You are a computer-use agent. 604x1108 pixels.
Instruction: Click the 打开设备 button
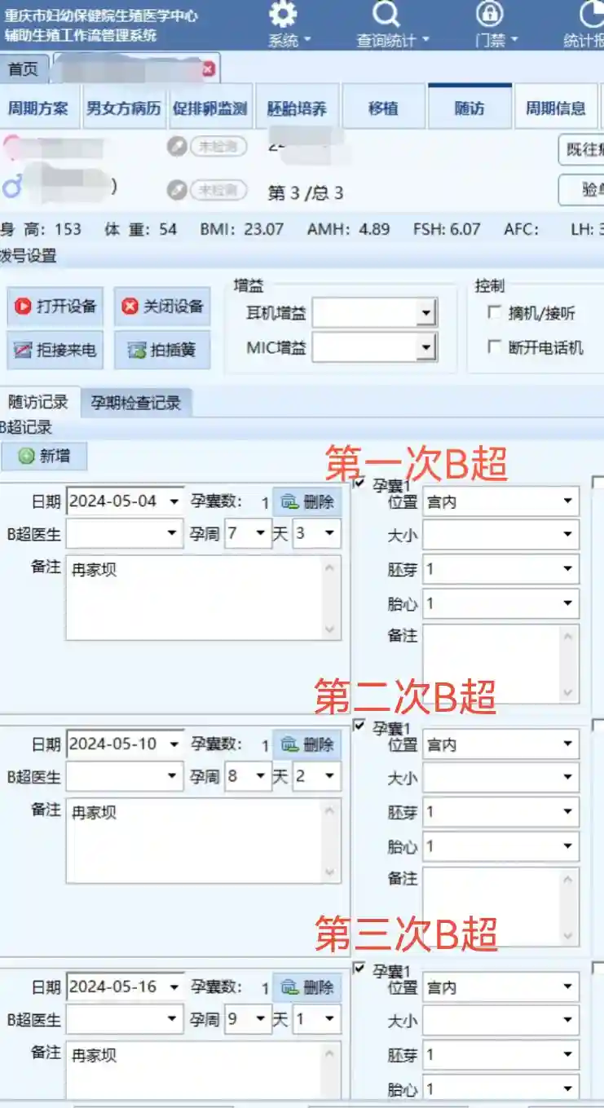pos(56,307)
